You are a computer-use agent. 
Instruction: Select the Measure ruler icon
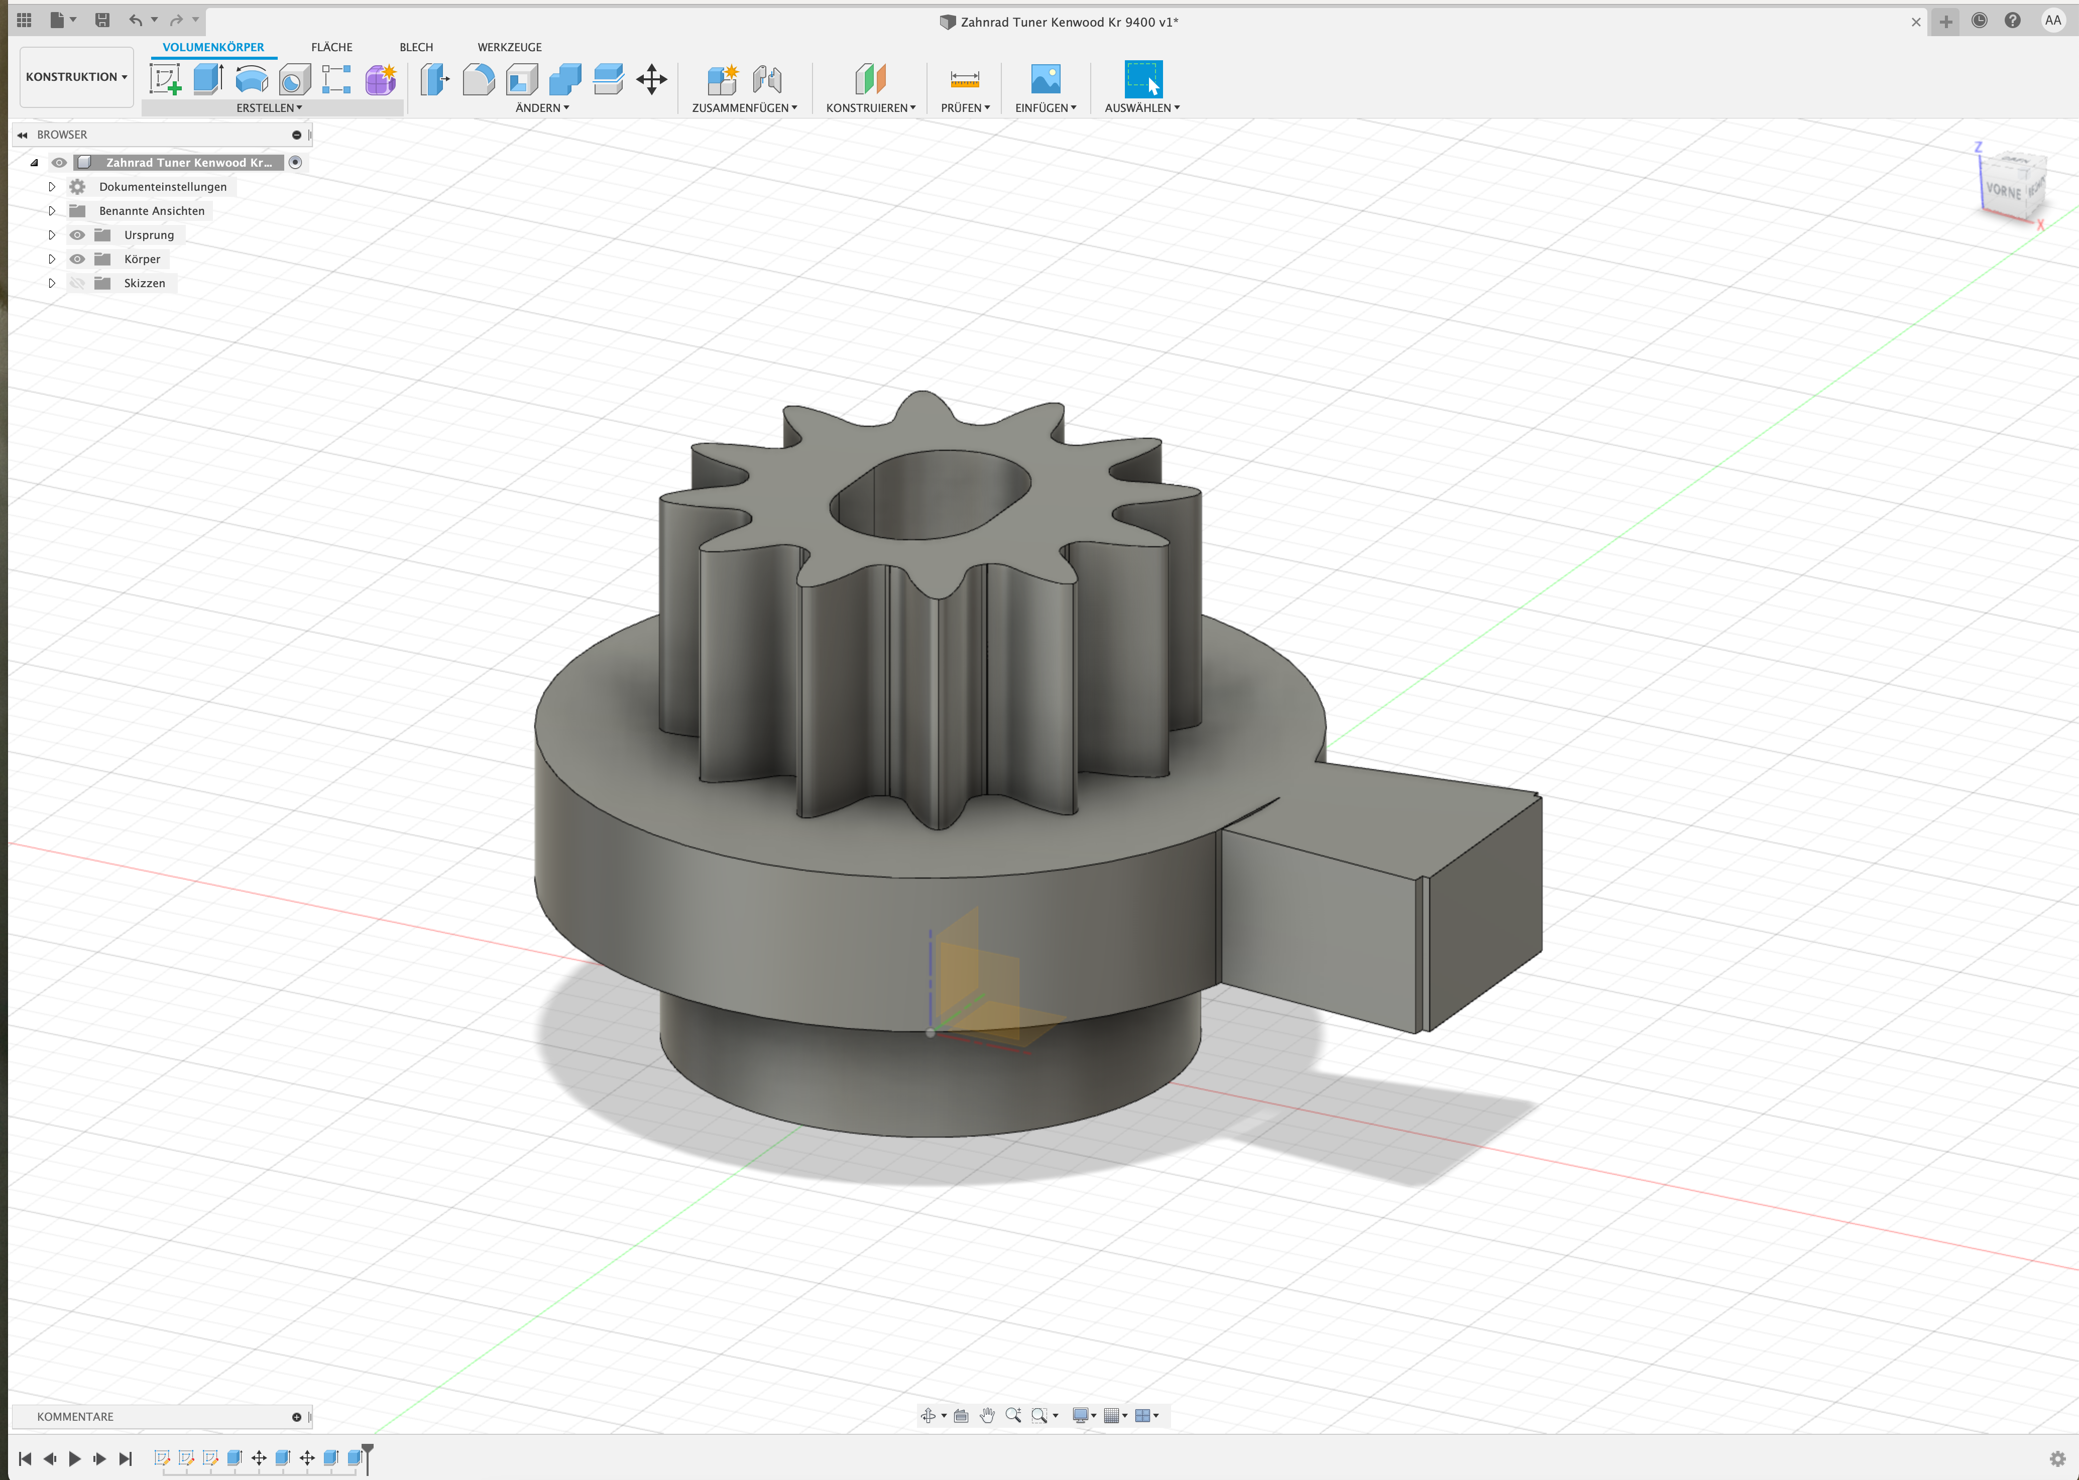point(964,78)
